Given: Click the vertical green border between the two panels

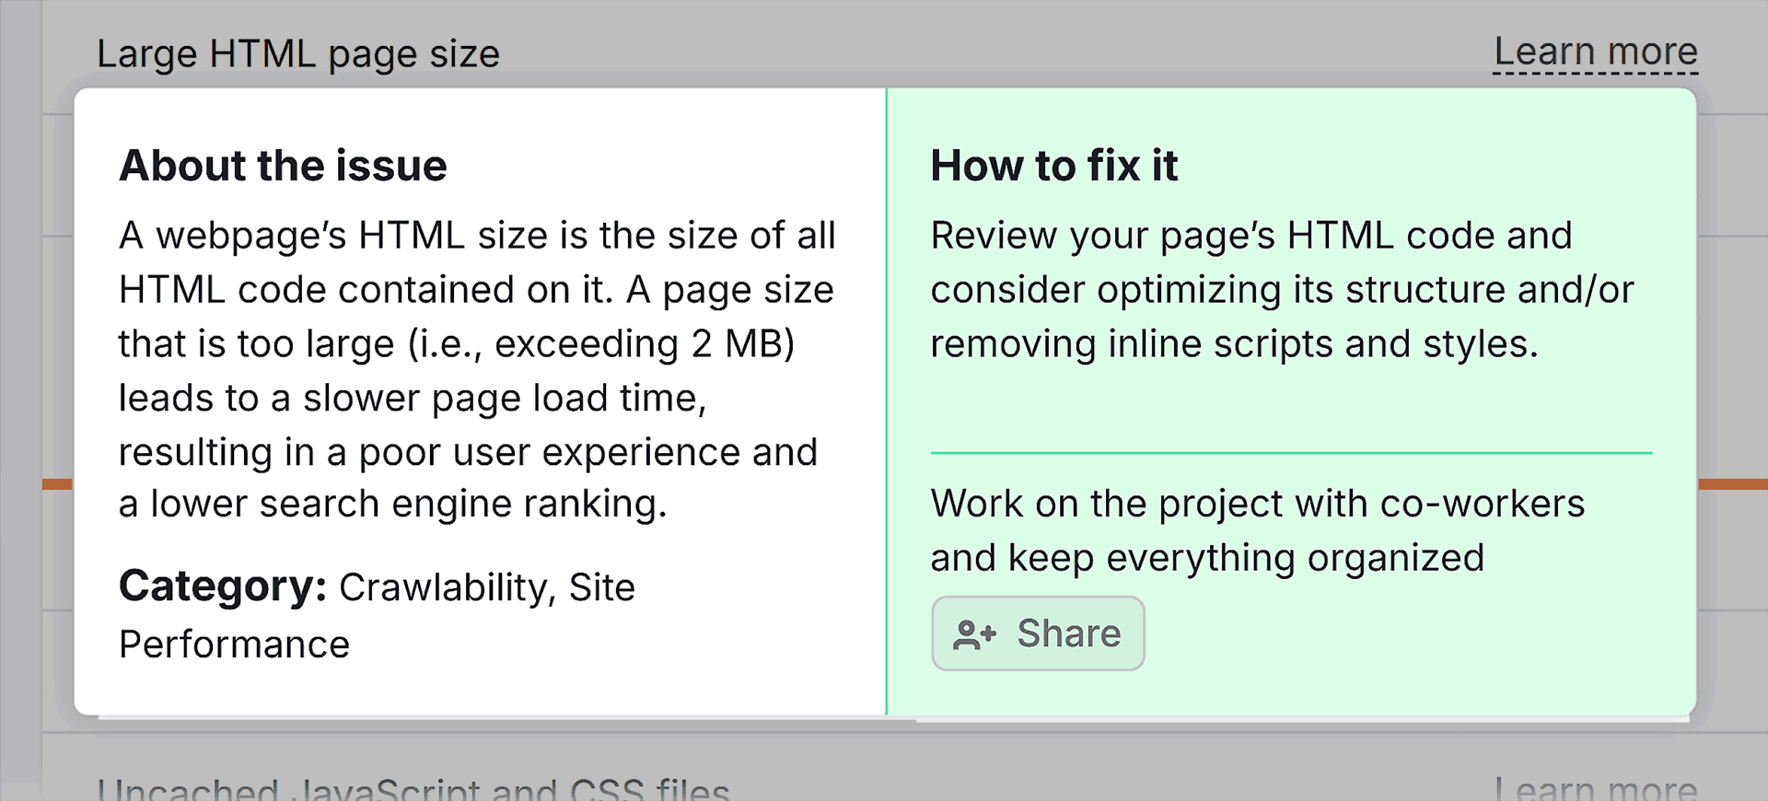Looking at the screenshot, I should coord(886,400).
